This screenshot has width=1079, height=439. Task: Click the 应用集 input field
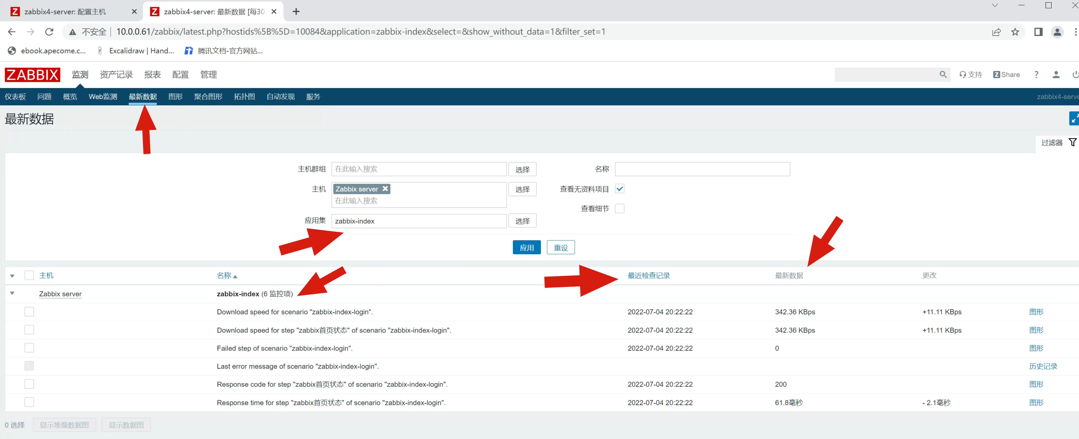click(x=418, y=221)
